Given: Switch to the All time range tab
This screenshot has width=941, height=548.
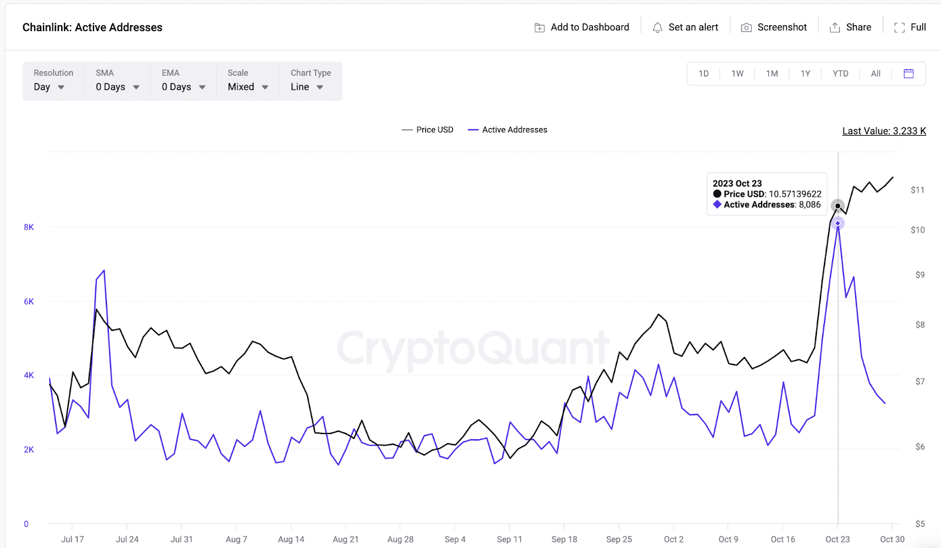Looking at the screenshot, I should click(876, 73).
